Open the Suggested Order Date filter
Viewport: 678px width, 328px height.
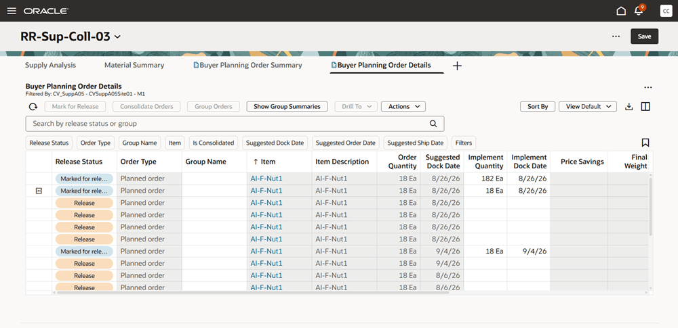pyautogui.click(x=345, y=143)
